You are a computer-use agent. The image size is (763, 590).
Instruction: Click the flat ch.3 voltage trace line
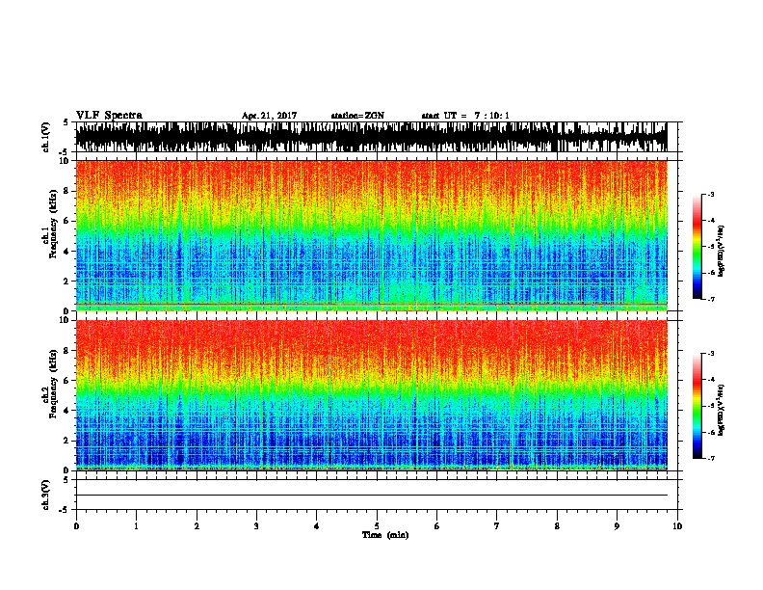click(x=371, y=496)
